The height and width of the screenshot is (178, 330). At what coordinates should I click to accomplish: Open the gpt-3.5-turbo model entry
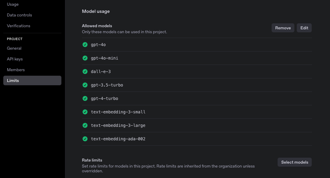tap(107, 85)
